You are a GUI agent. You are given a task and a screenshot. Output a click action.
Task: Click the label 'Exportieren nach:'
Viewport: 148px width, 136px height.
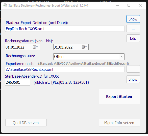coord(20,64)
